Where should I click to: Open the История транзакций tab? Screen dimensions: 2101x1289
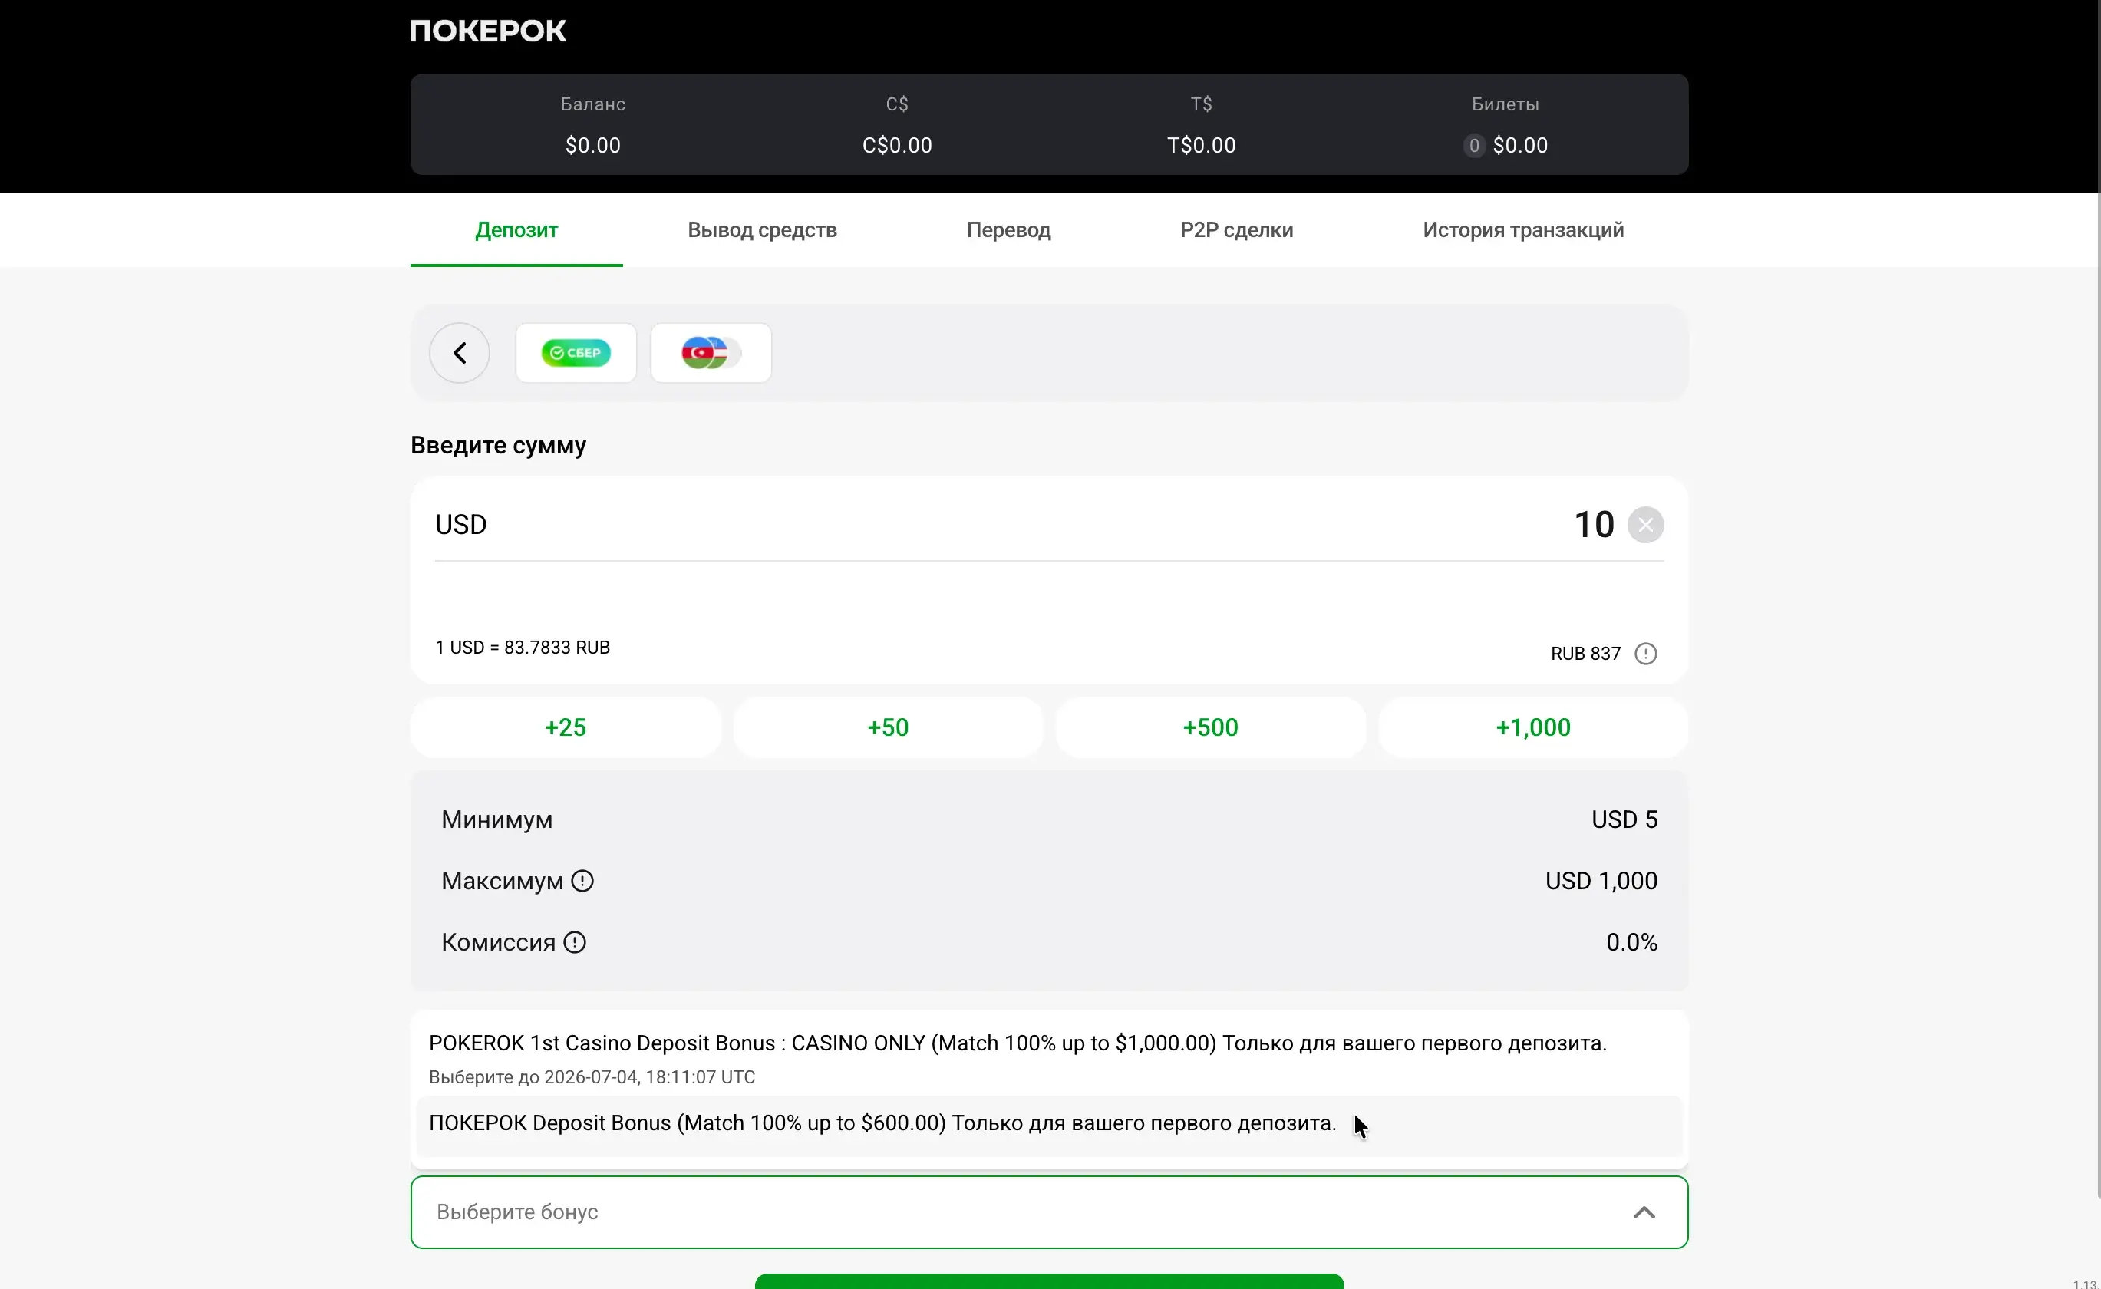(x=1523, y=230)
